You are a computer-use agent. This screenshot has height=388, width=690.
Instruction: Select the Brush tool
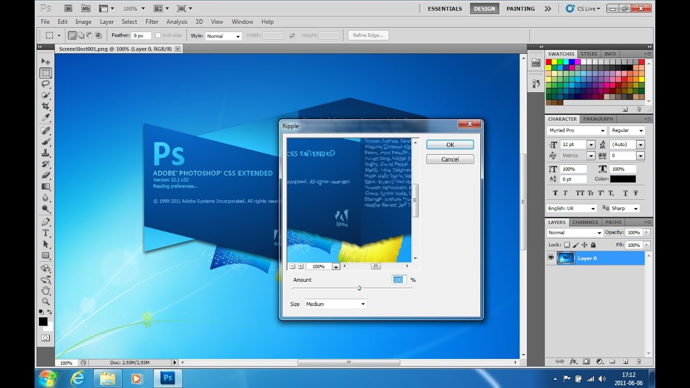[46, 142]
